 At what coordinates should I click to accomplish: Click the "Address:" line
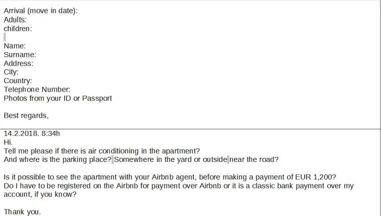click(x=19, y=63)
